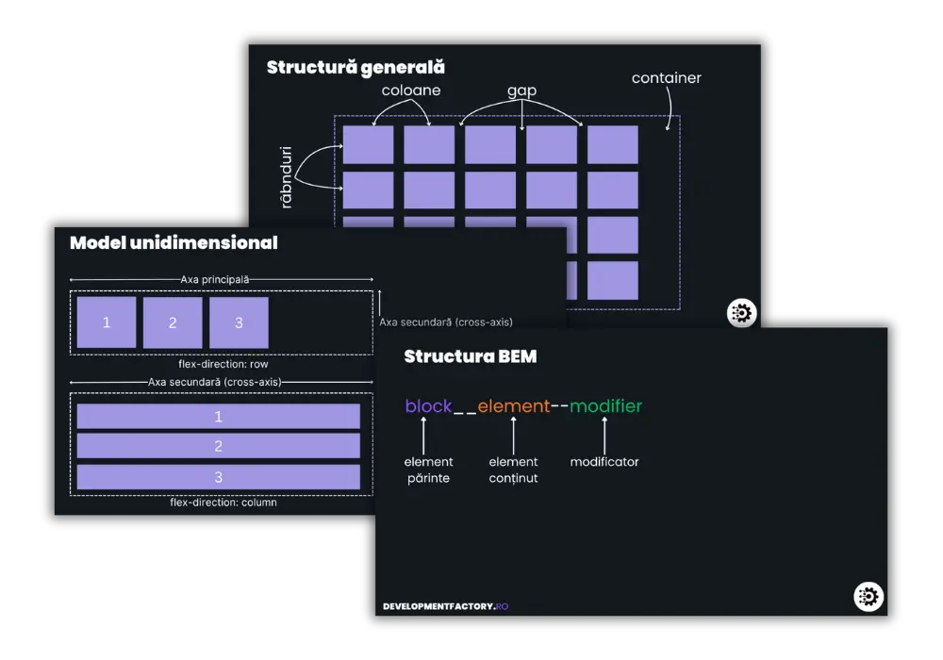Select box 2 in the row layout
This screenshot has width=943, height=660.
(173, 322)
